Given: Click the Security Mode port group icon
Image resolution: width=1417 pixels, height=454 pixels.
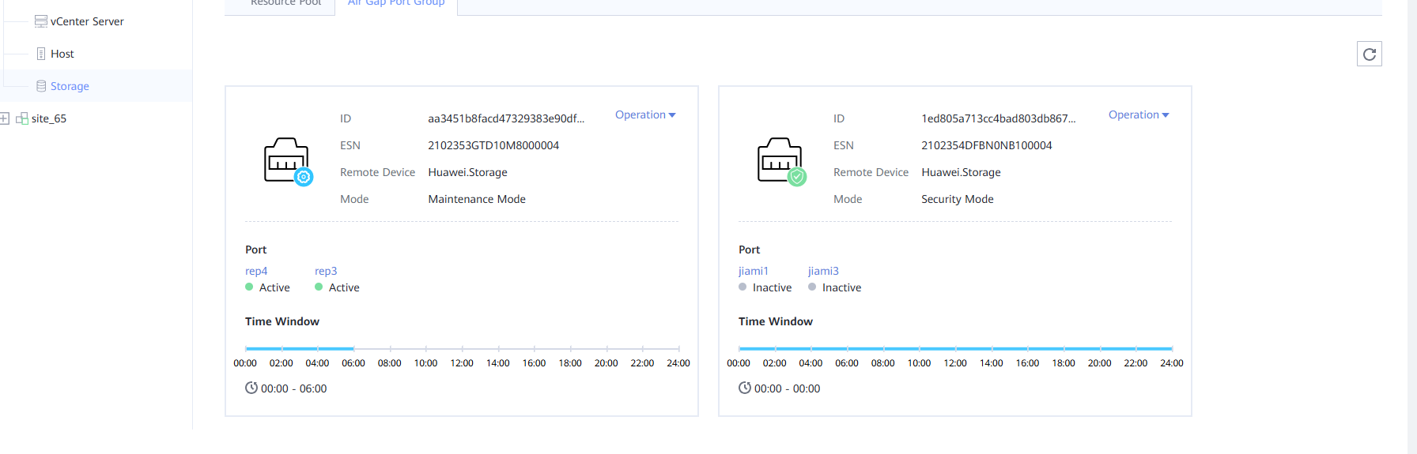Looking at the screenshot, I should 781,161.
